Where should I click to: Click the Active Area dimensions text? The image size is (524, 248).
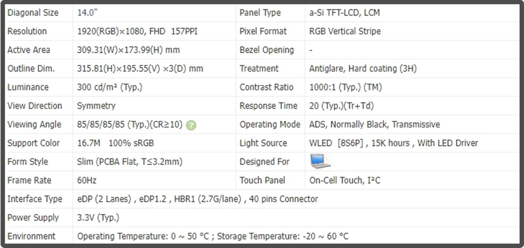pos(129,50)
